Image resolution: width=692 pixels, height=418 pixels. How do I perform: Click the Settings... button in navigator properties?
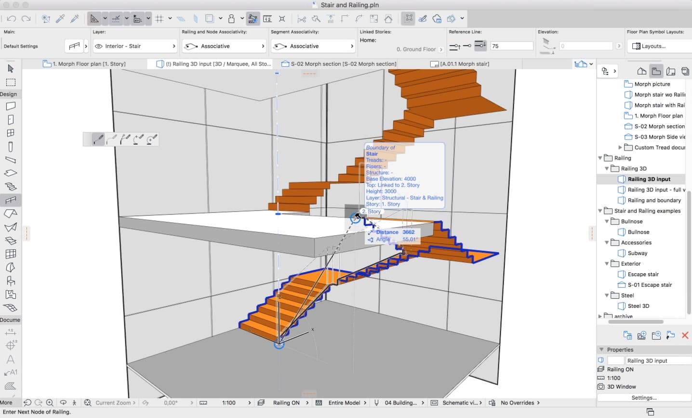[x=644, y=398]
